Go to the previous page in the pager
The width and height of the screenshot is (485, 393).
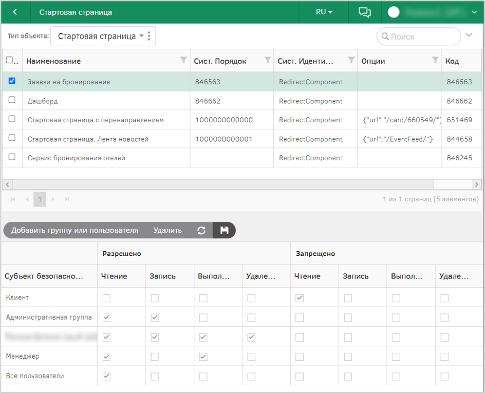27,199
